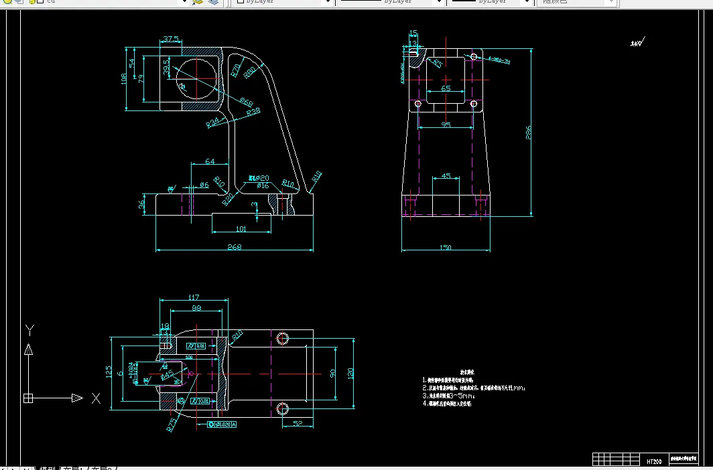Select the R70 radius dimension
713x470 pixels.
pyautogui.click(x=236, y=70)
